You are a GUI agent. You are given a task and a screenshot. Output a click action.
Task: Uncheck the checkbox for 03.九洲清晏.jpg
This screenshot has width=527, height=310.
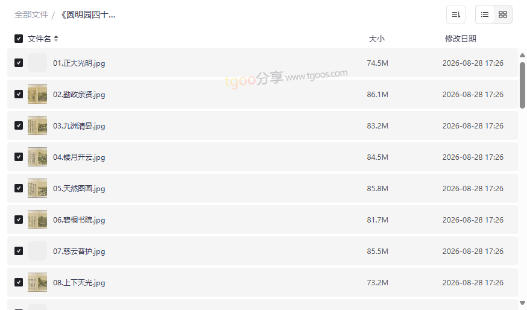click(x=19, y=125)
